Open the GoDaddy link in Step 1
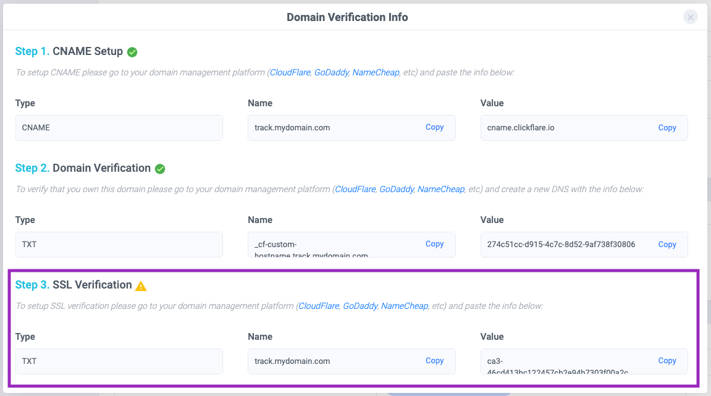This screenshot has height=396, width=711. click(332, 72)
